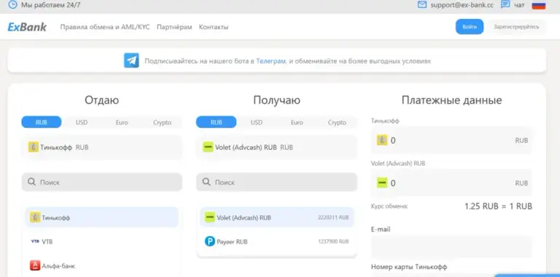Select RUB tab under Отдаю
The height and width of the screenshot is (277, 560).
[x=42, y=122]
